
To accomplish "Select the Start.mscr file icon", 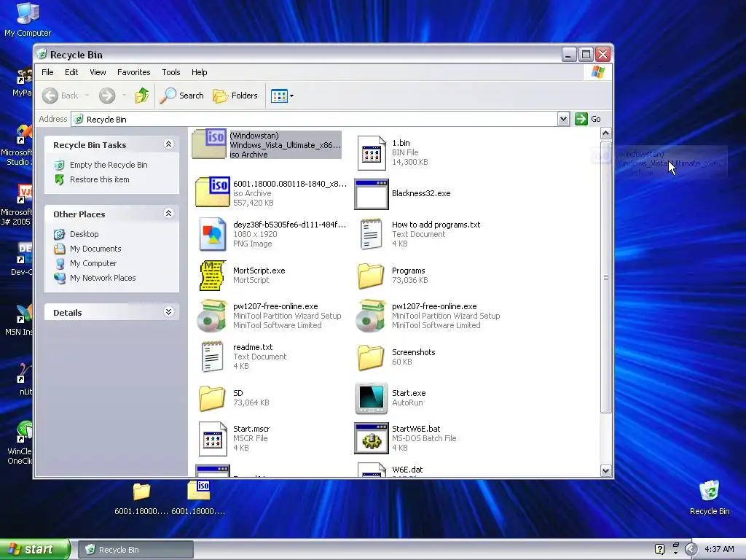I will pos(213,438).
